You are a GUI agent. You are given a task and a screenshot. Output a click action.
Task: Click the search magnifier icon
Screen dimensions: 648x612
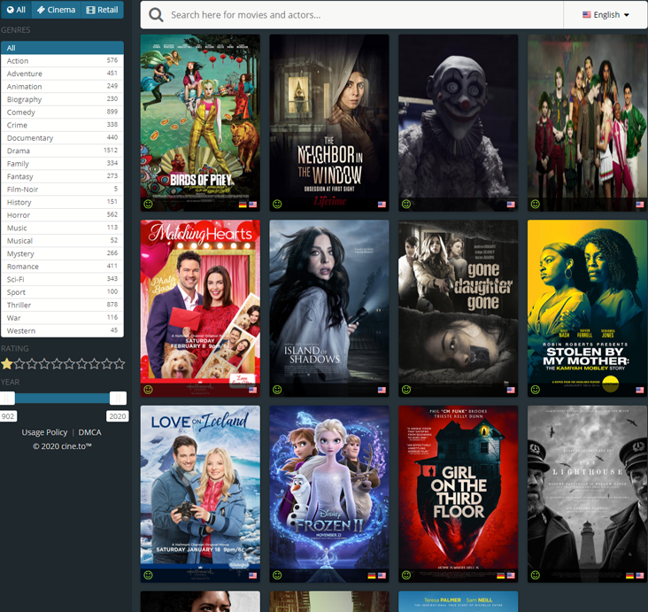[156, 15]
